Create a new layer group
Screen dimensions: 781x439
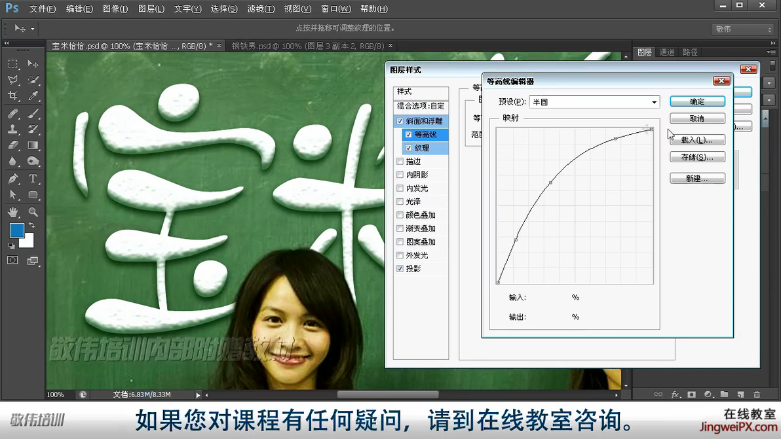pos(724,395)
